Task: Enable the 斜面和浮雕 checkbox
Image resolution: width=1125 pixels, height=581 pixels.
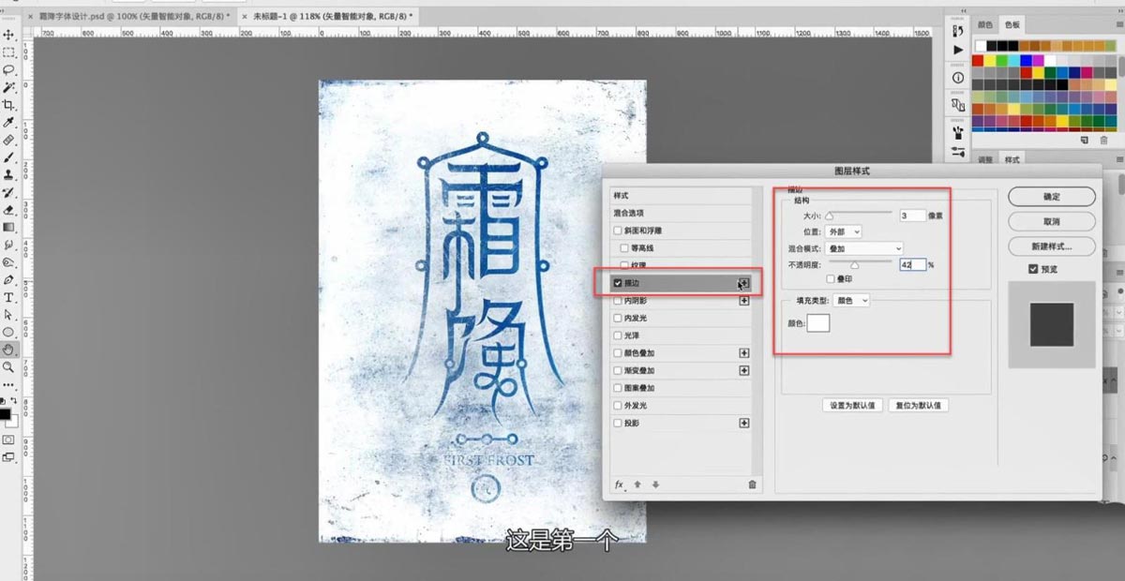Action: (617, 231)
